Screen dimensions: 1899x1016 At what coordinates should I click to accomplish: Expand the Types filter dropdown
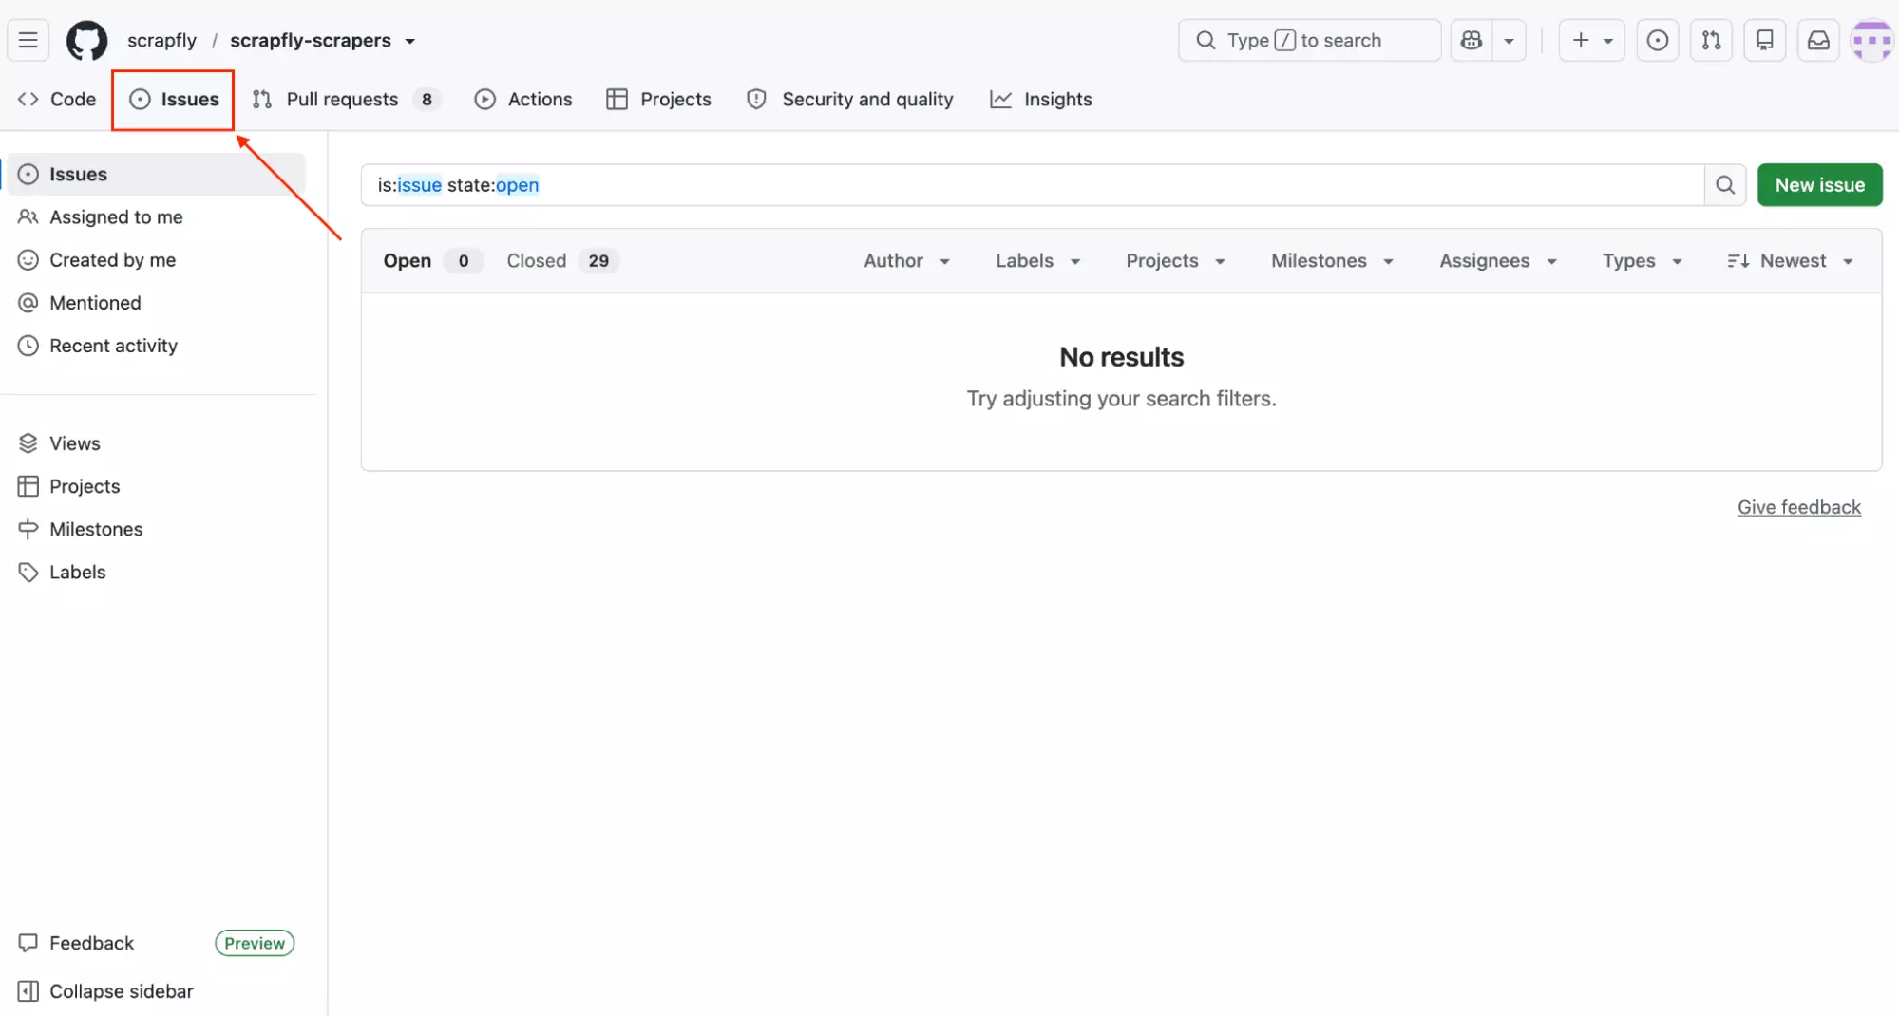(1643, 260)
